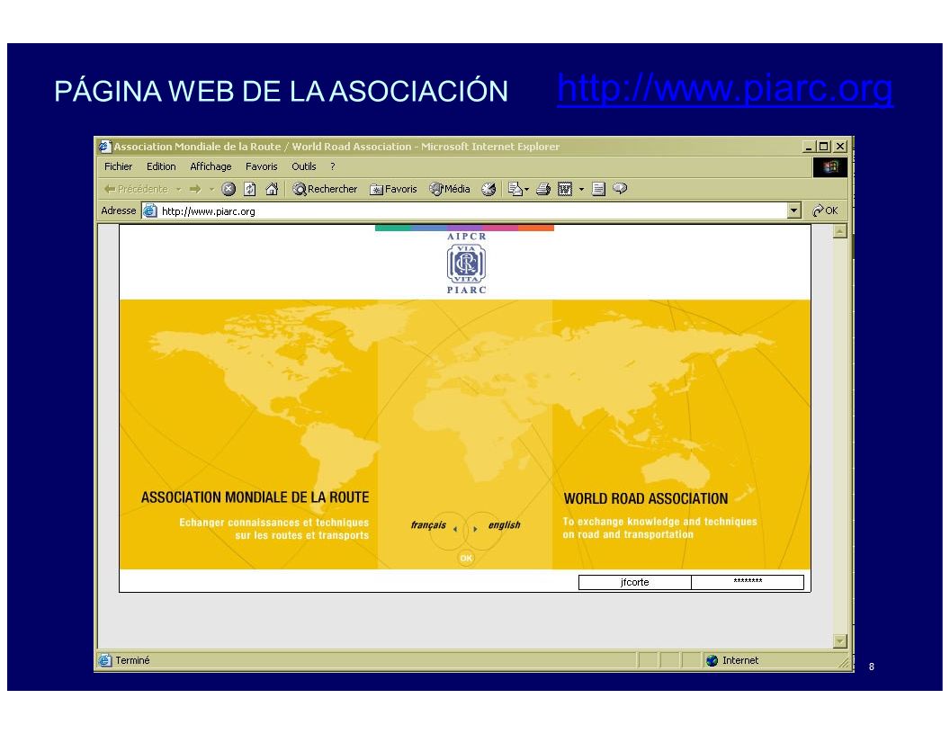This screenshot has height=734, width=950.
Task: Click the http://www.piarc.org hyperlink in slide title
Action: click(x=724, y=89)
